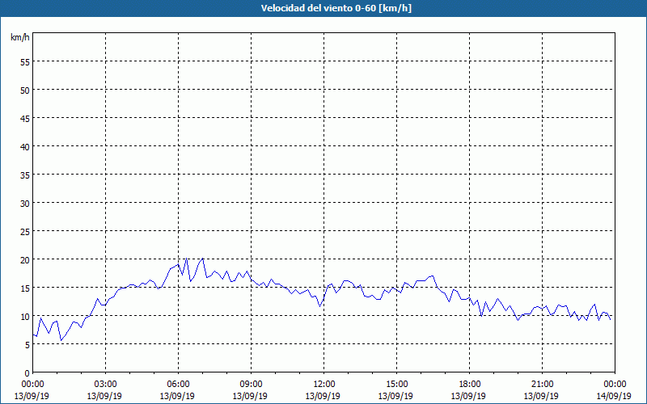Image resolution: width=647 pixels, height=404 pixels.
Task: Click the 13/09/19 date under 21:00
Action: (541, 396)
